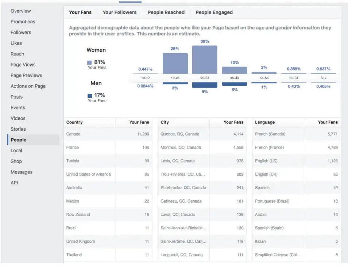Open the Videos insights section
This screenshot has width=348, height=268.
point(18,118)
